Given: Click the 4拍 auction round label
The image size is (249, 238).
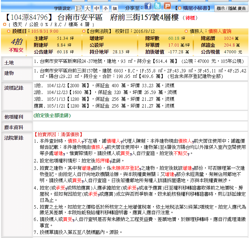Looking at the screenshot, I should pyautogui.click(x=17, y=42).
